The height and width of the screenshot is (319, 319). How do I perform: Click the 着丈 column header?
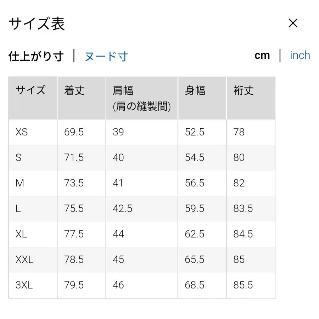tap(73, 91)
